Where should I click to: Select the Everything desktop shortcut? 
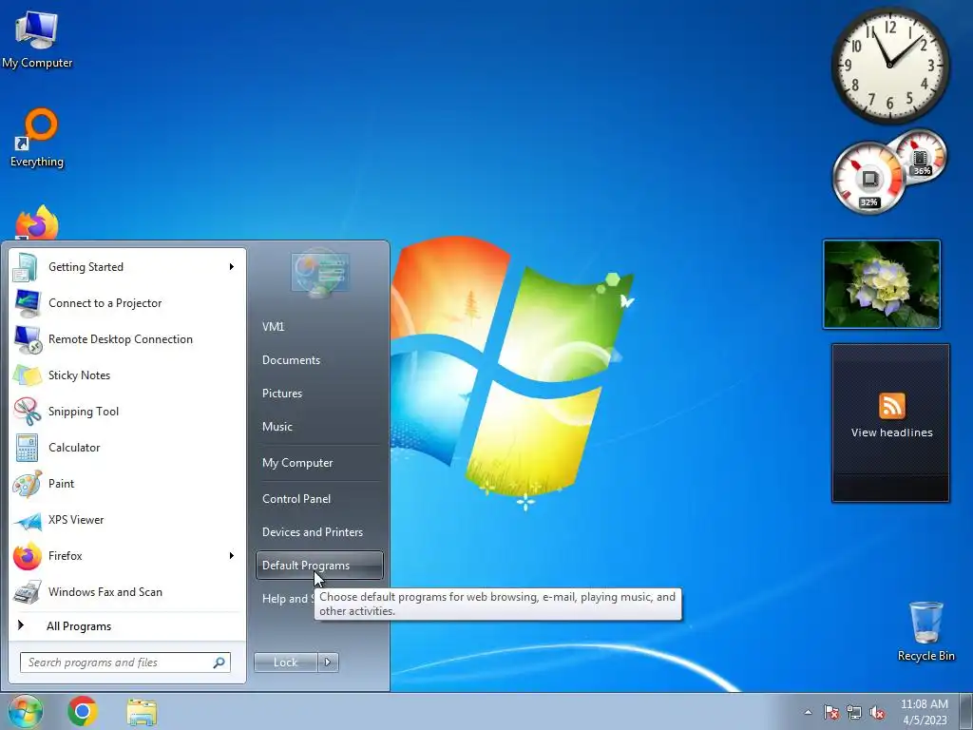[37, 138]
